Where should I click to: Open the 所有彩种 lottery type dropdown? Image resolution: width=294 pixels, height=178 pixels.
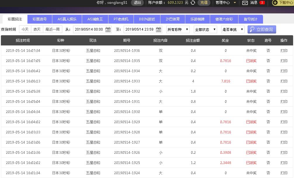point(178,29)
